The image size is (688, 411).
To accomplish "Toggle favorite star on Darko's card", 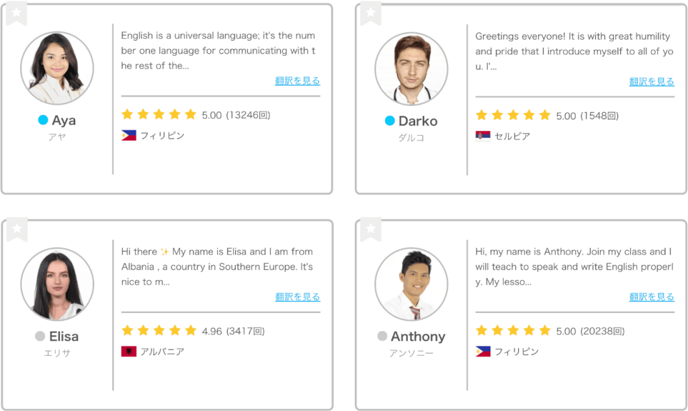I will (370, 13).
